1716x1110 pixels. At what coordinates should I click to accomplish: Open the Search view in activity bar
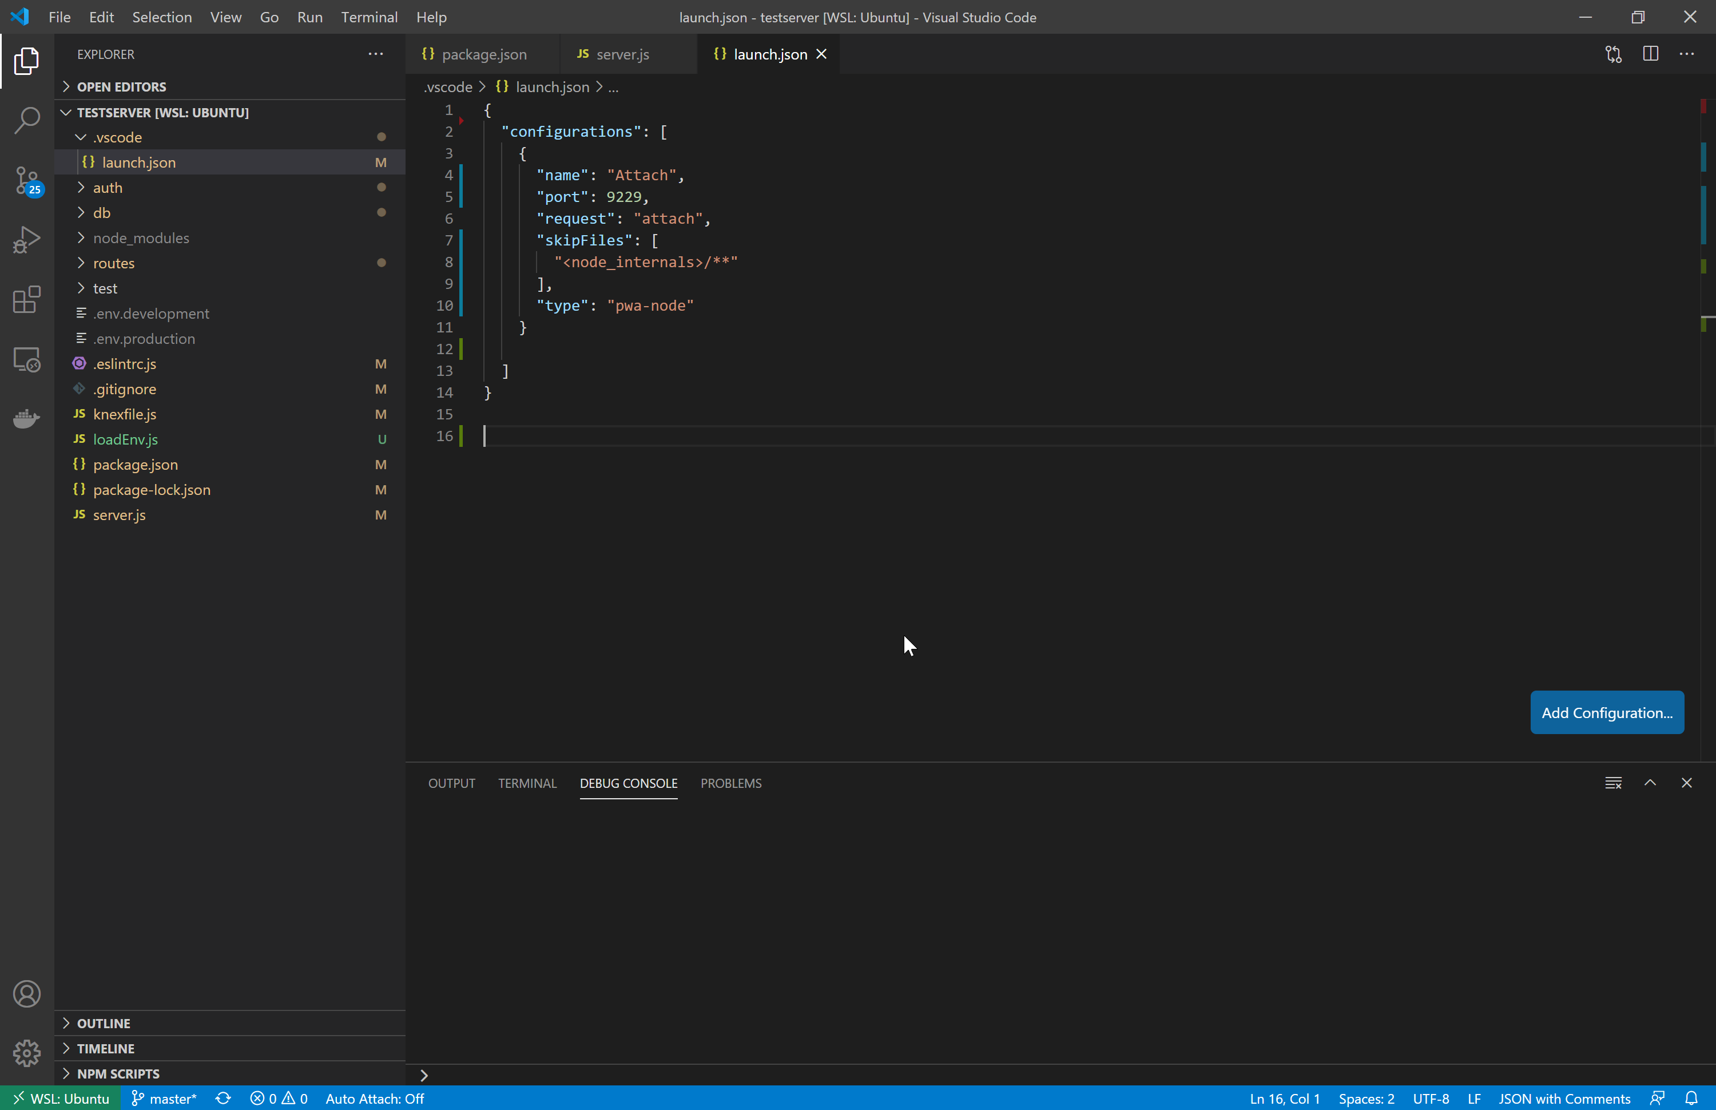[x=27, y=120]
